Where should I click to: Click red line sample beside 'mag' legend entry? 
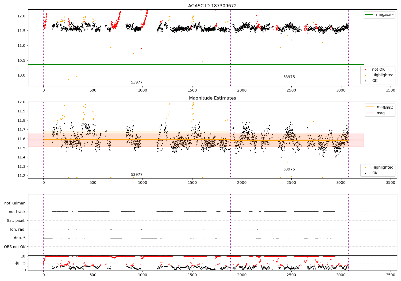click(x=370, y=113)
